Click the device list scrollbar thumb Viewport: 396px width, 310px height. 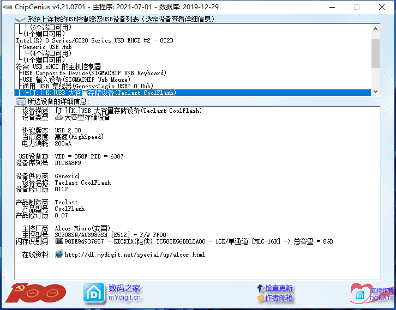(x=375, y=53)
